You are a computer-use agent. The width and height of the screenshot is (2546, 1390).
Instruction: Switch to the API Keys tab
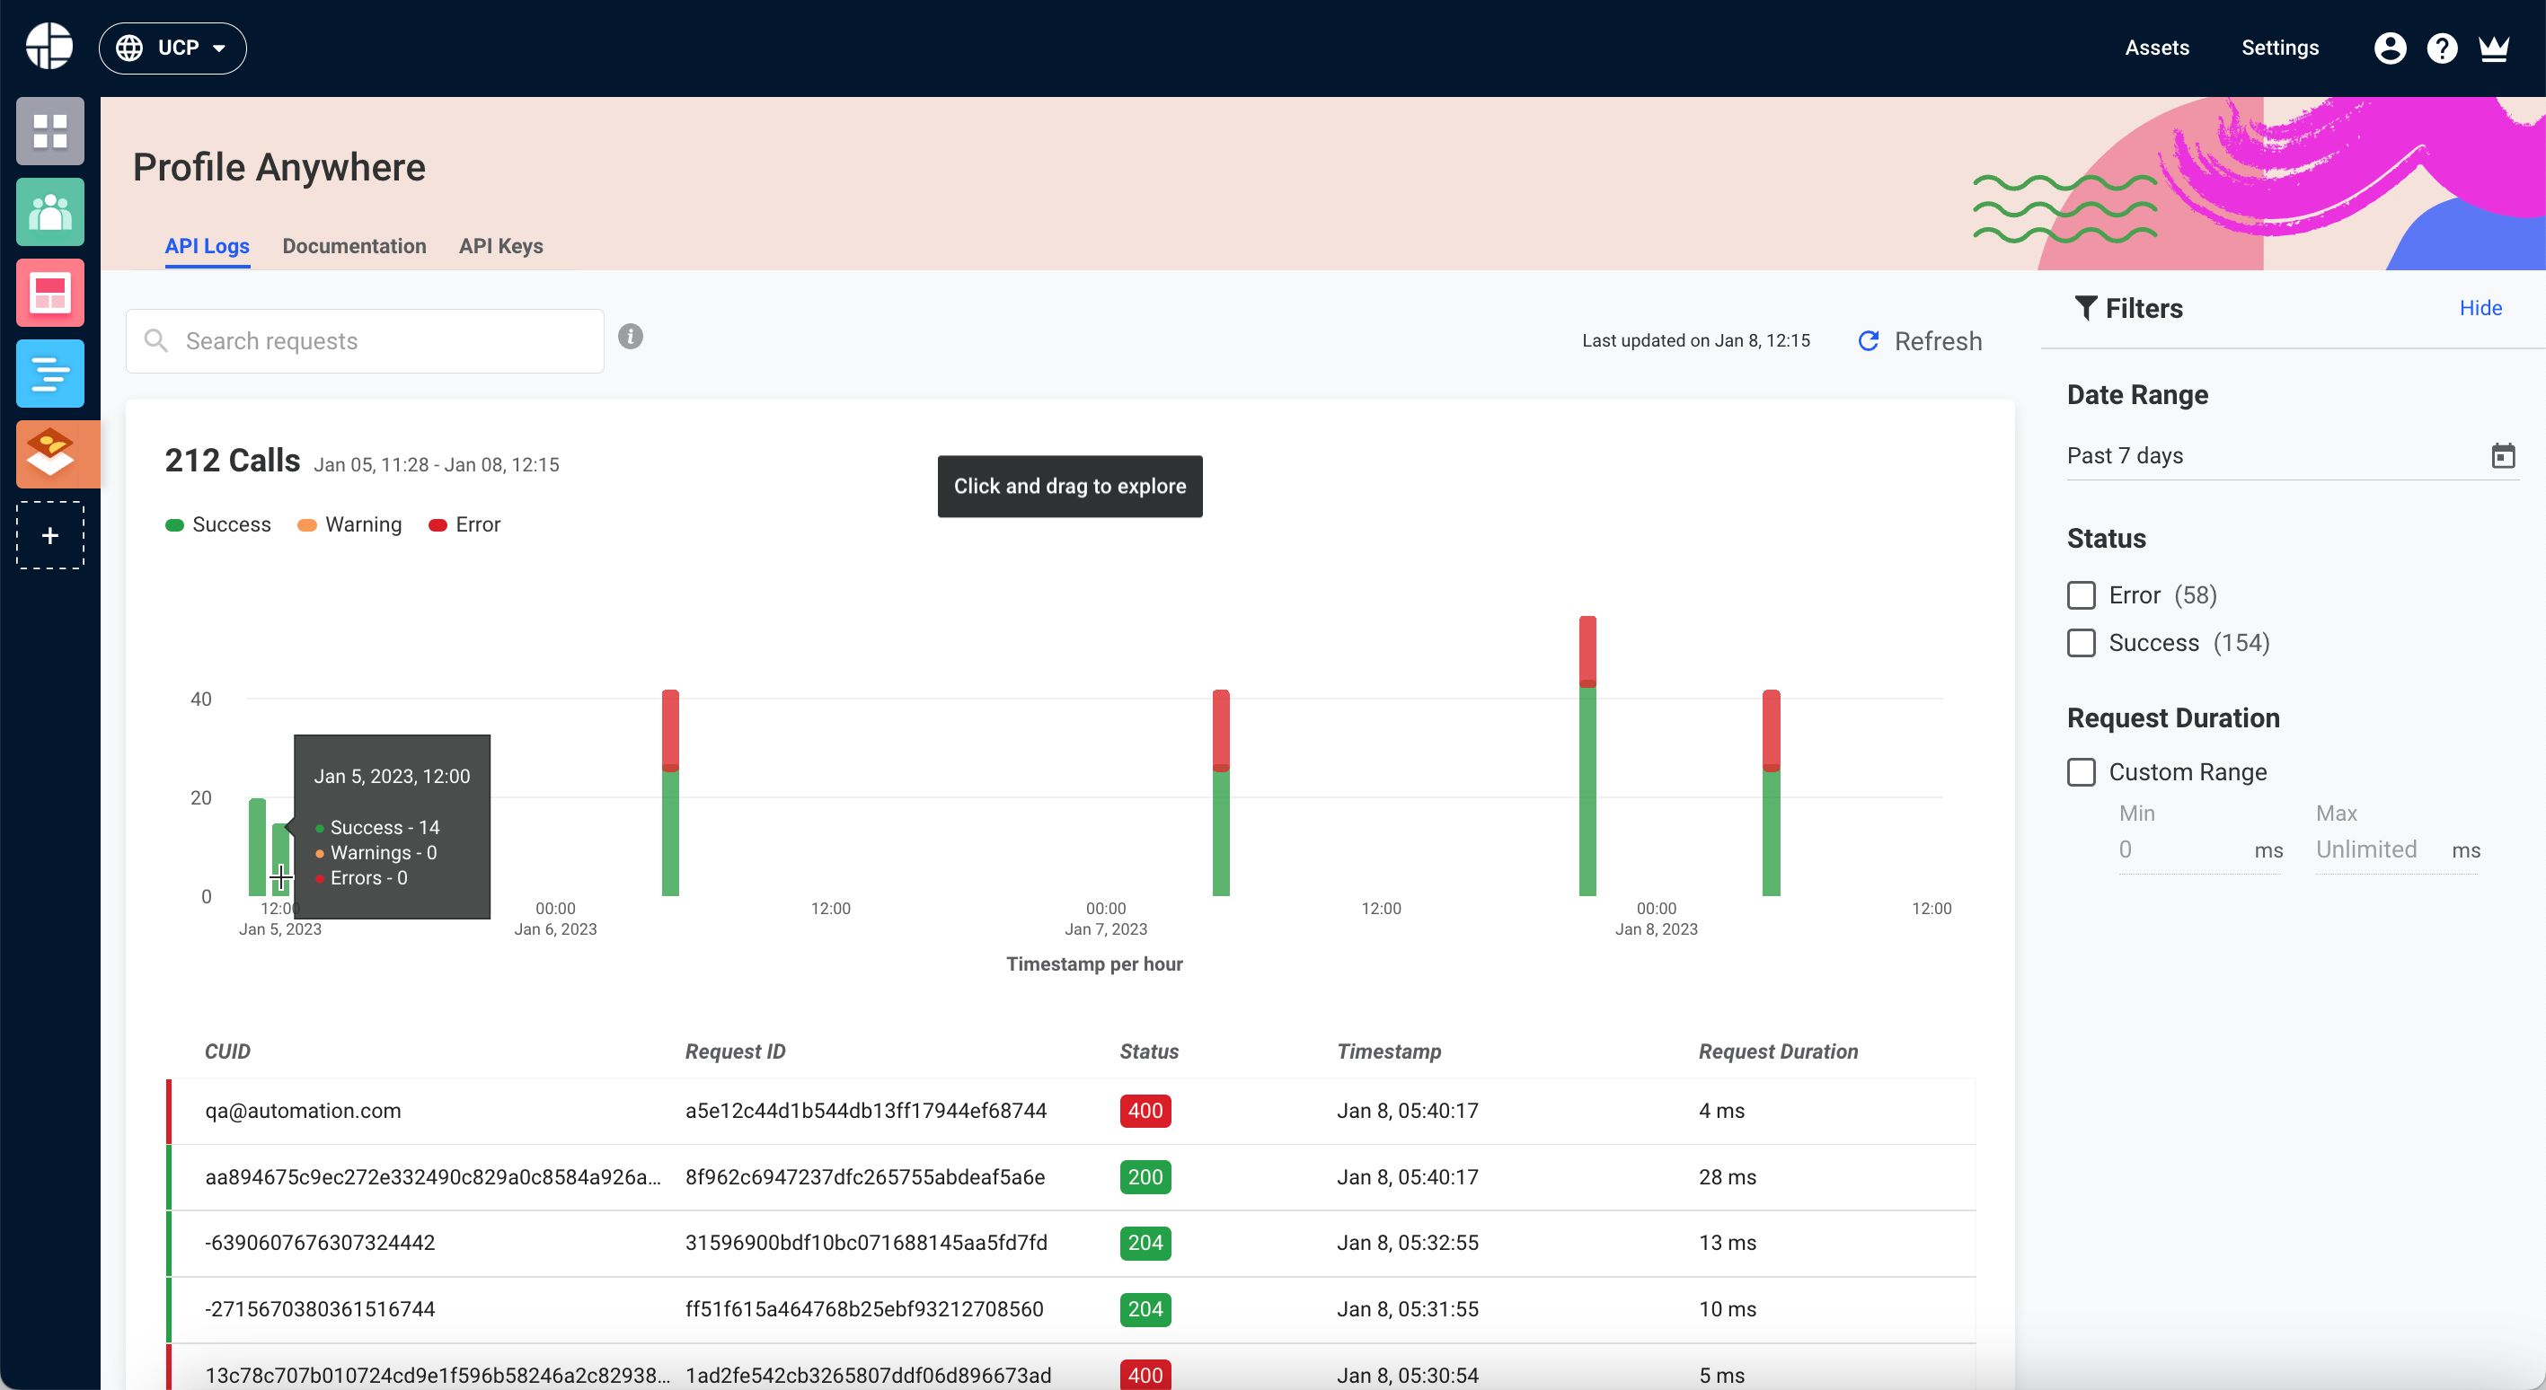500,246
